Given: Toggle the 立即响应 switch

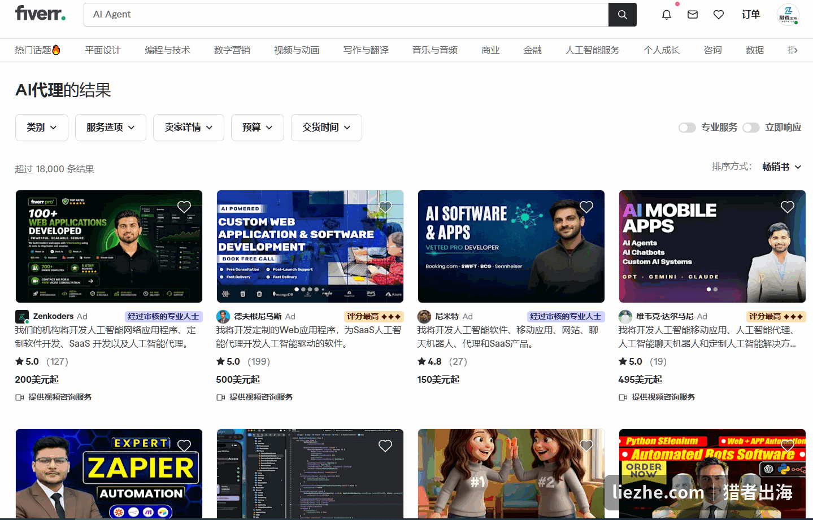Looking at the screenshot, I should (x=751, y=128).
